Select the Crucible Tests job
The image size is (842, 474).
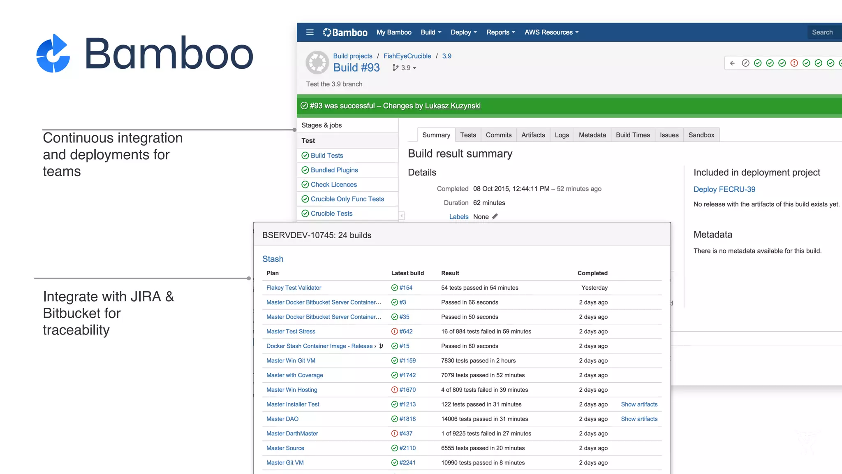click(x=331, y=214)
